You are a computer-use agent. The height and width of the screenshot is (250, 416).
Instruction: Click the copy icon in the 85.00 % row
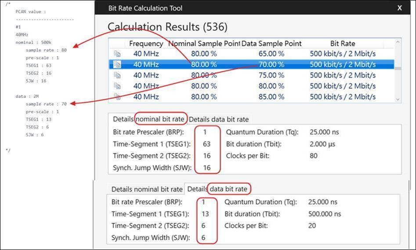[x=117, y=96]
